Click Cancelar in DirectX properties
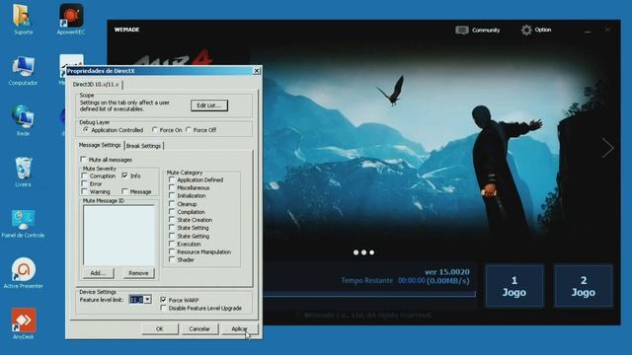The image size is (632, 355). [199, 328]
